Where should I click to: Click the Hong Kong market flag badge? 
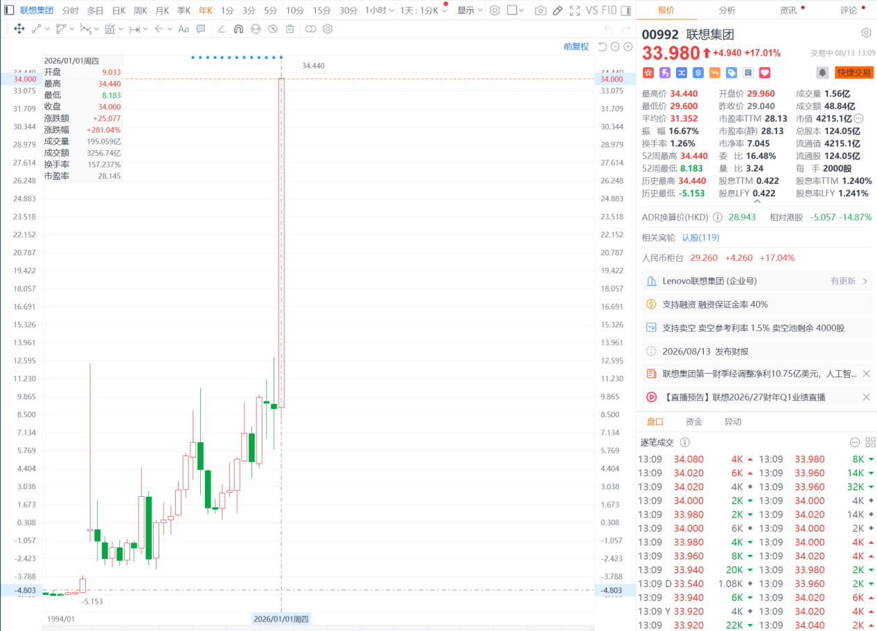(x=648, y=73)
